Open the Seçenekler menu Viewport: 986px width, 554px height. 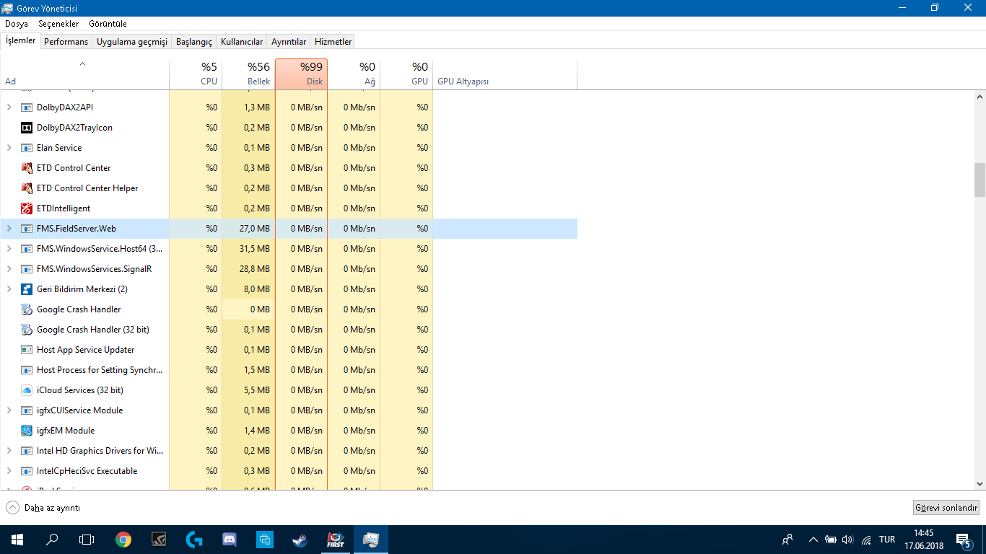[x=58, y=24]
